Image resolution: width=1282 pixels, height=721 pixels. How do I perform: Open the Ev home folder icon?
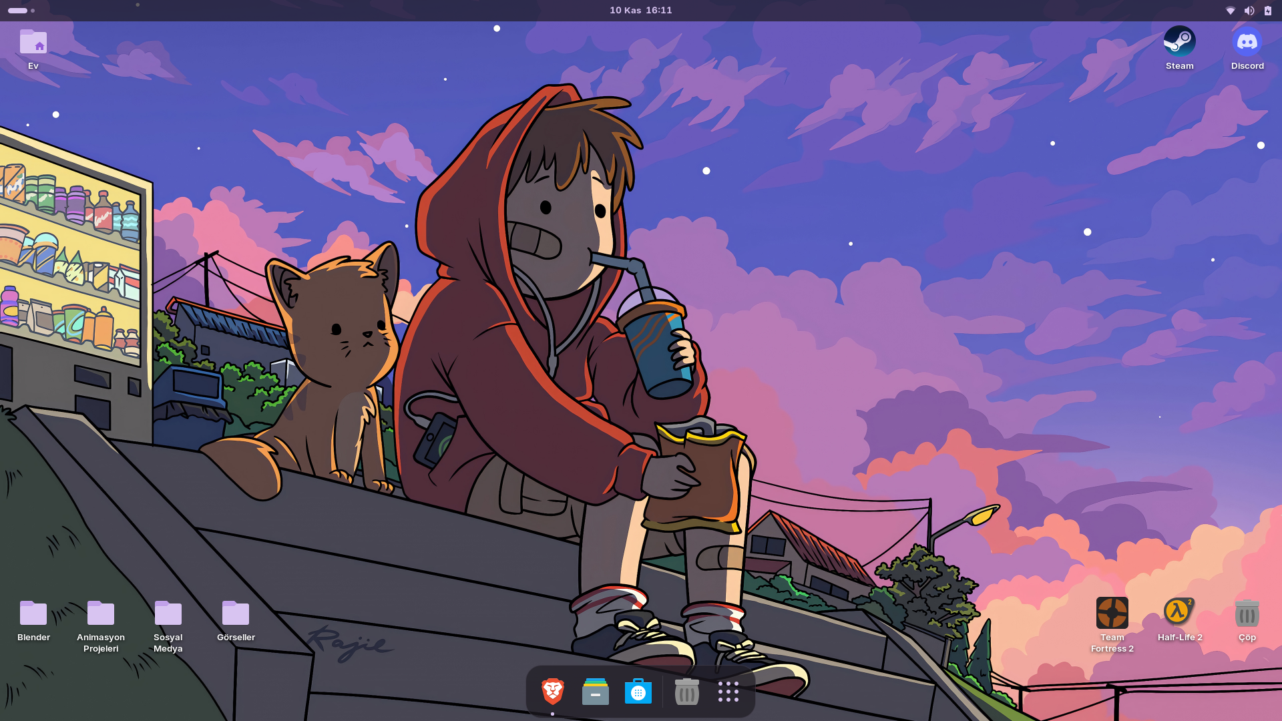coord(33,42)
